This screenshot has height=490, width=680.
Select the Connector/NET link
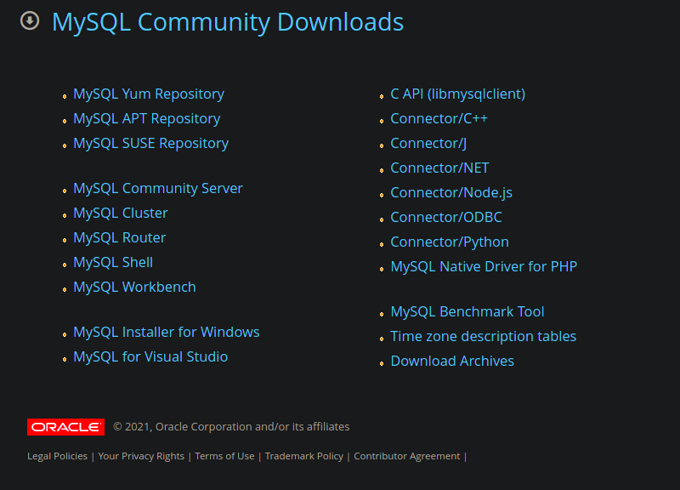pyautogui.click(x=439, y=168)
